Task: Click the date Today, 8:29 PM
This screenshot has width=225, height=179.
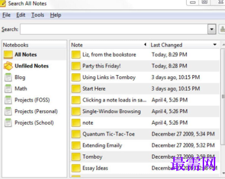Action: point(169,55)
